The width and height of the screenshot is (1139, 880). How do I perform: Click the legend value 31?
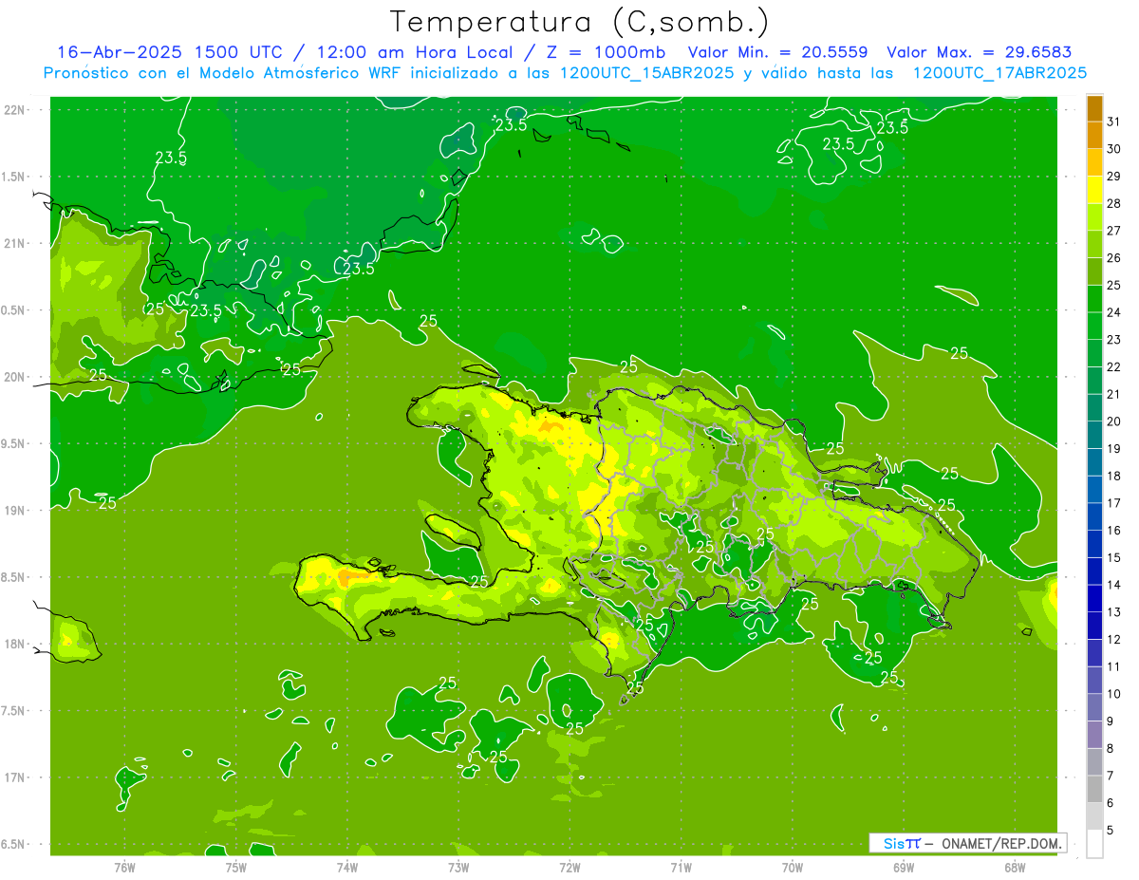pos(1113,122)
